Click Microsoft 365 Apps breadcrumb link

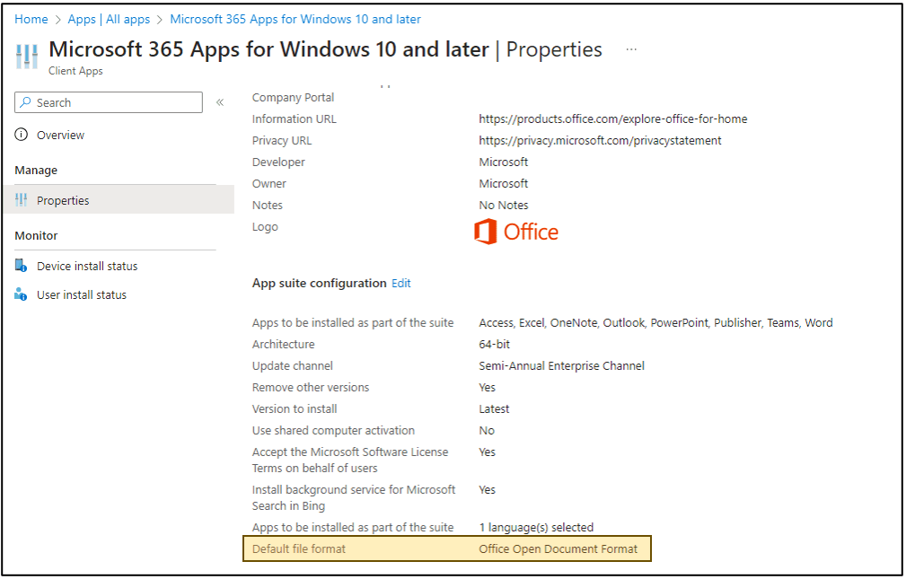point(295,19)
